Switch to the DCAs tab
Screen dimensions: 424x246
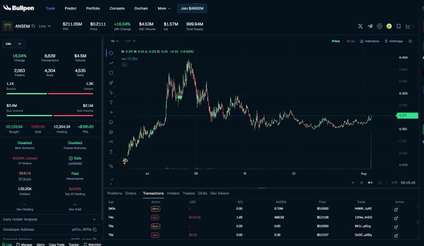203,193
